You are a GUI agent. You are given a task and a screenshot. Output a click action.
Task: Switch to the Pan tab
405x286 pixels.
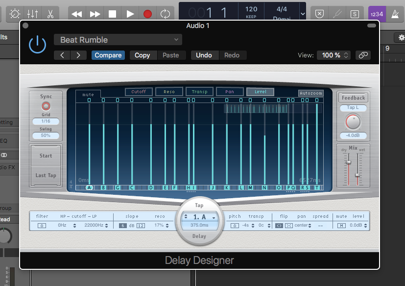[x=230, y=92]
